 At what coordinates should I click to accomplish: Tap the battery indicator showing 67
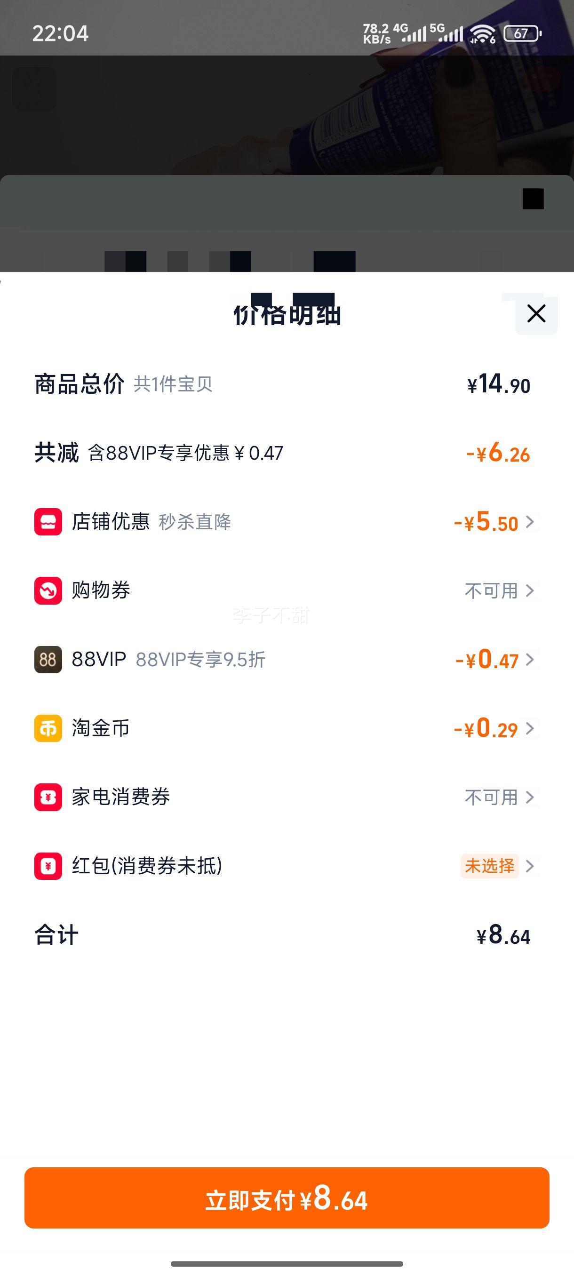[522, 34]
